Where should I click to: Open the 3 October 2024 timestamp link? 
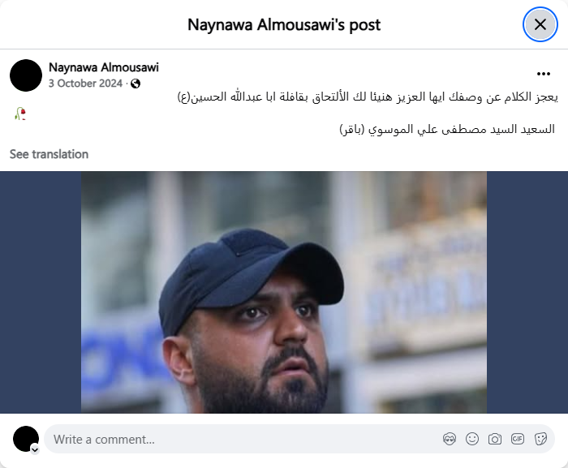85,84
